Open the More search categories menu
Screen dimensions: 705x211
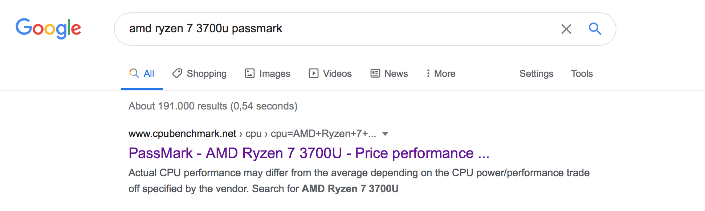click(x=441, y=73)
